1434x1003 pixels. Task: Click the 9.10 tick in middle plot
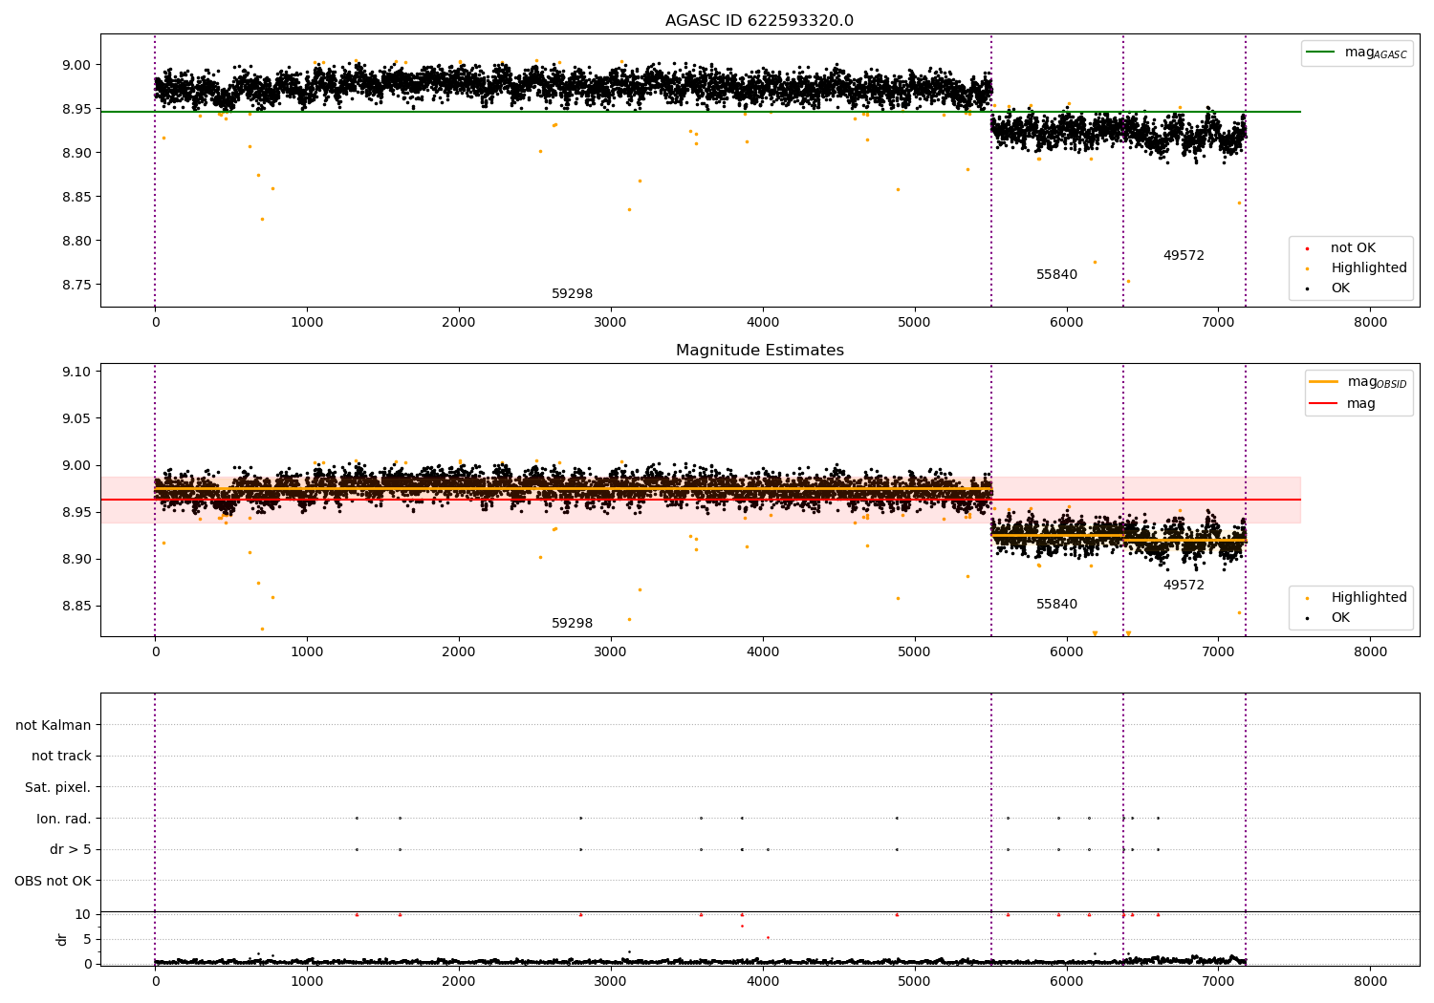[x=76, y=372]
